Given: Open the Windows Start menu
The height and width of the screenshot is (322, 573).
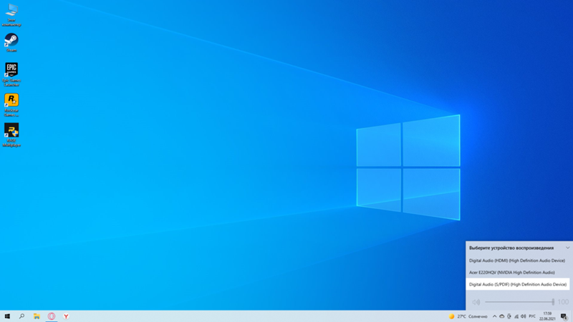Looking at the screenshot, I should pos(7,316).
